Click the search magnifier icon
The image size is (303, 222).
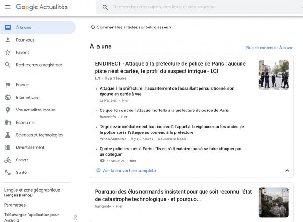105,7
